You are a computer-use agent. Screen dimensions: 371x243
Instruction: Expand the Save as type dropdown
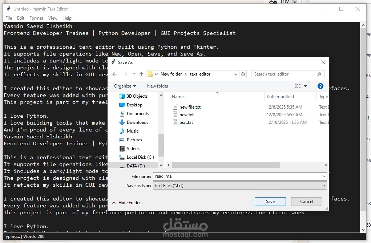tap(323, 185)
